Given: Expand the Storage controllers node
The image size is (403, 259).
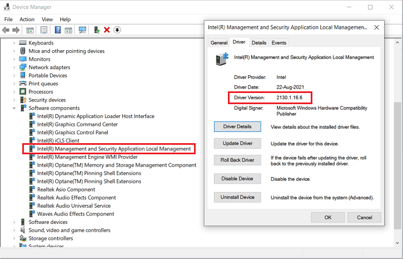Looking at the screenshot, I should [14, 238].
